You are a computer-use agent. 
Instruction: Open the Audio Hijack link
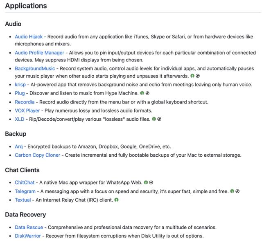[x=29, y=36]
